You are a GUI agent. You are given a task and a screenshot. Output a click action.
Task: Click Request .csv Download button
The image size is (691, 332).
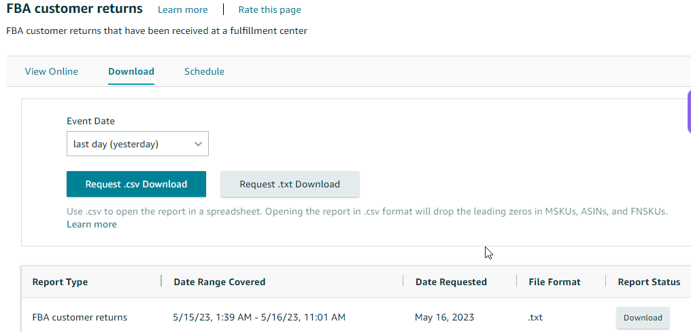(136, 184)
